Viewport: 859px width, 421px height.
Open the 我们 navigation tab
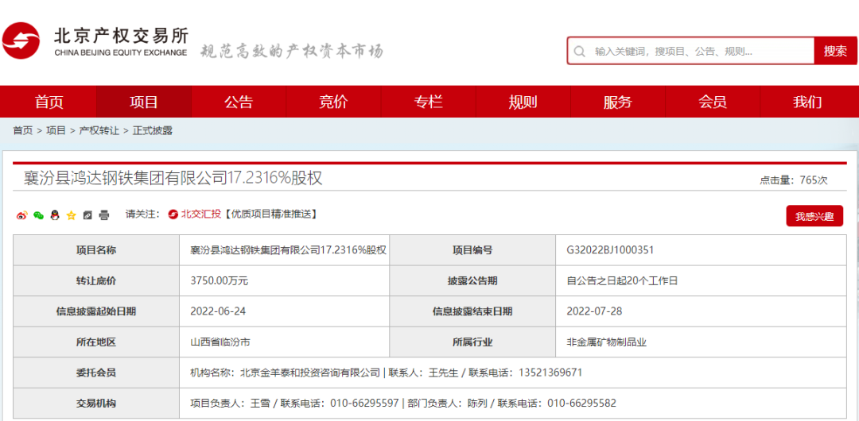pyautogui.click(x=807, y=102)
